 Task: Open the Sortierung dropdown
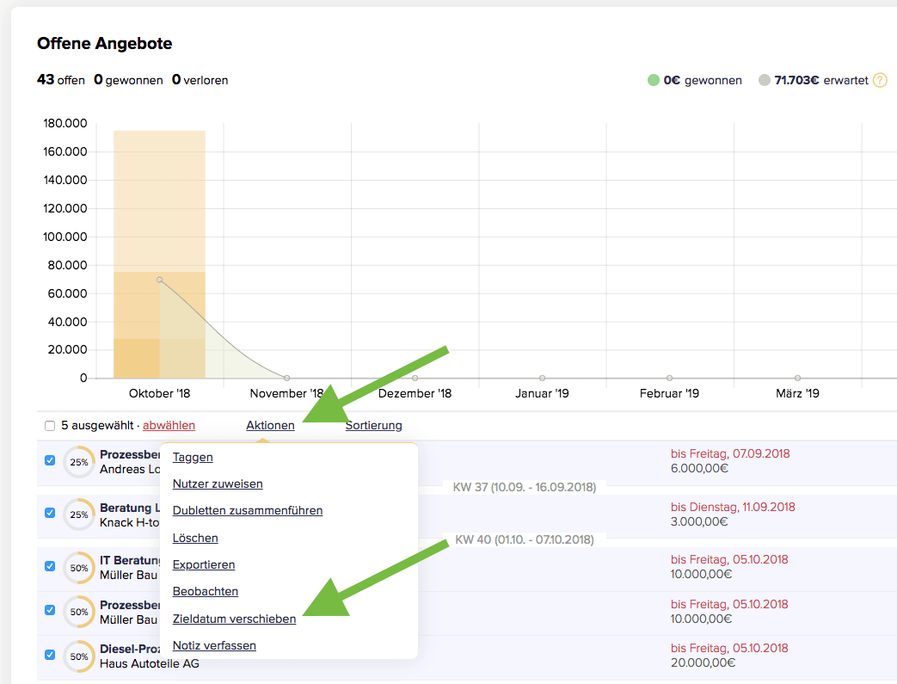(x=373, y=425)
